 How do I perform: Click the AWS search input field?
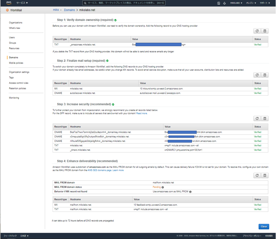124,3
